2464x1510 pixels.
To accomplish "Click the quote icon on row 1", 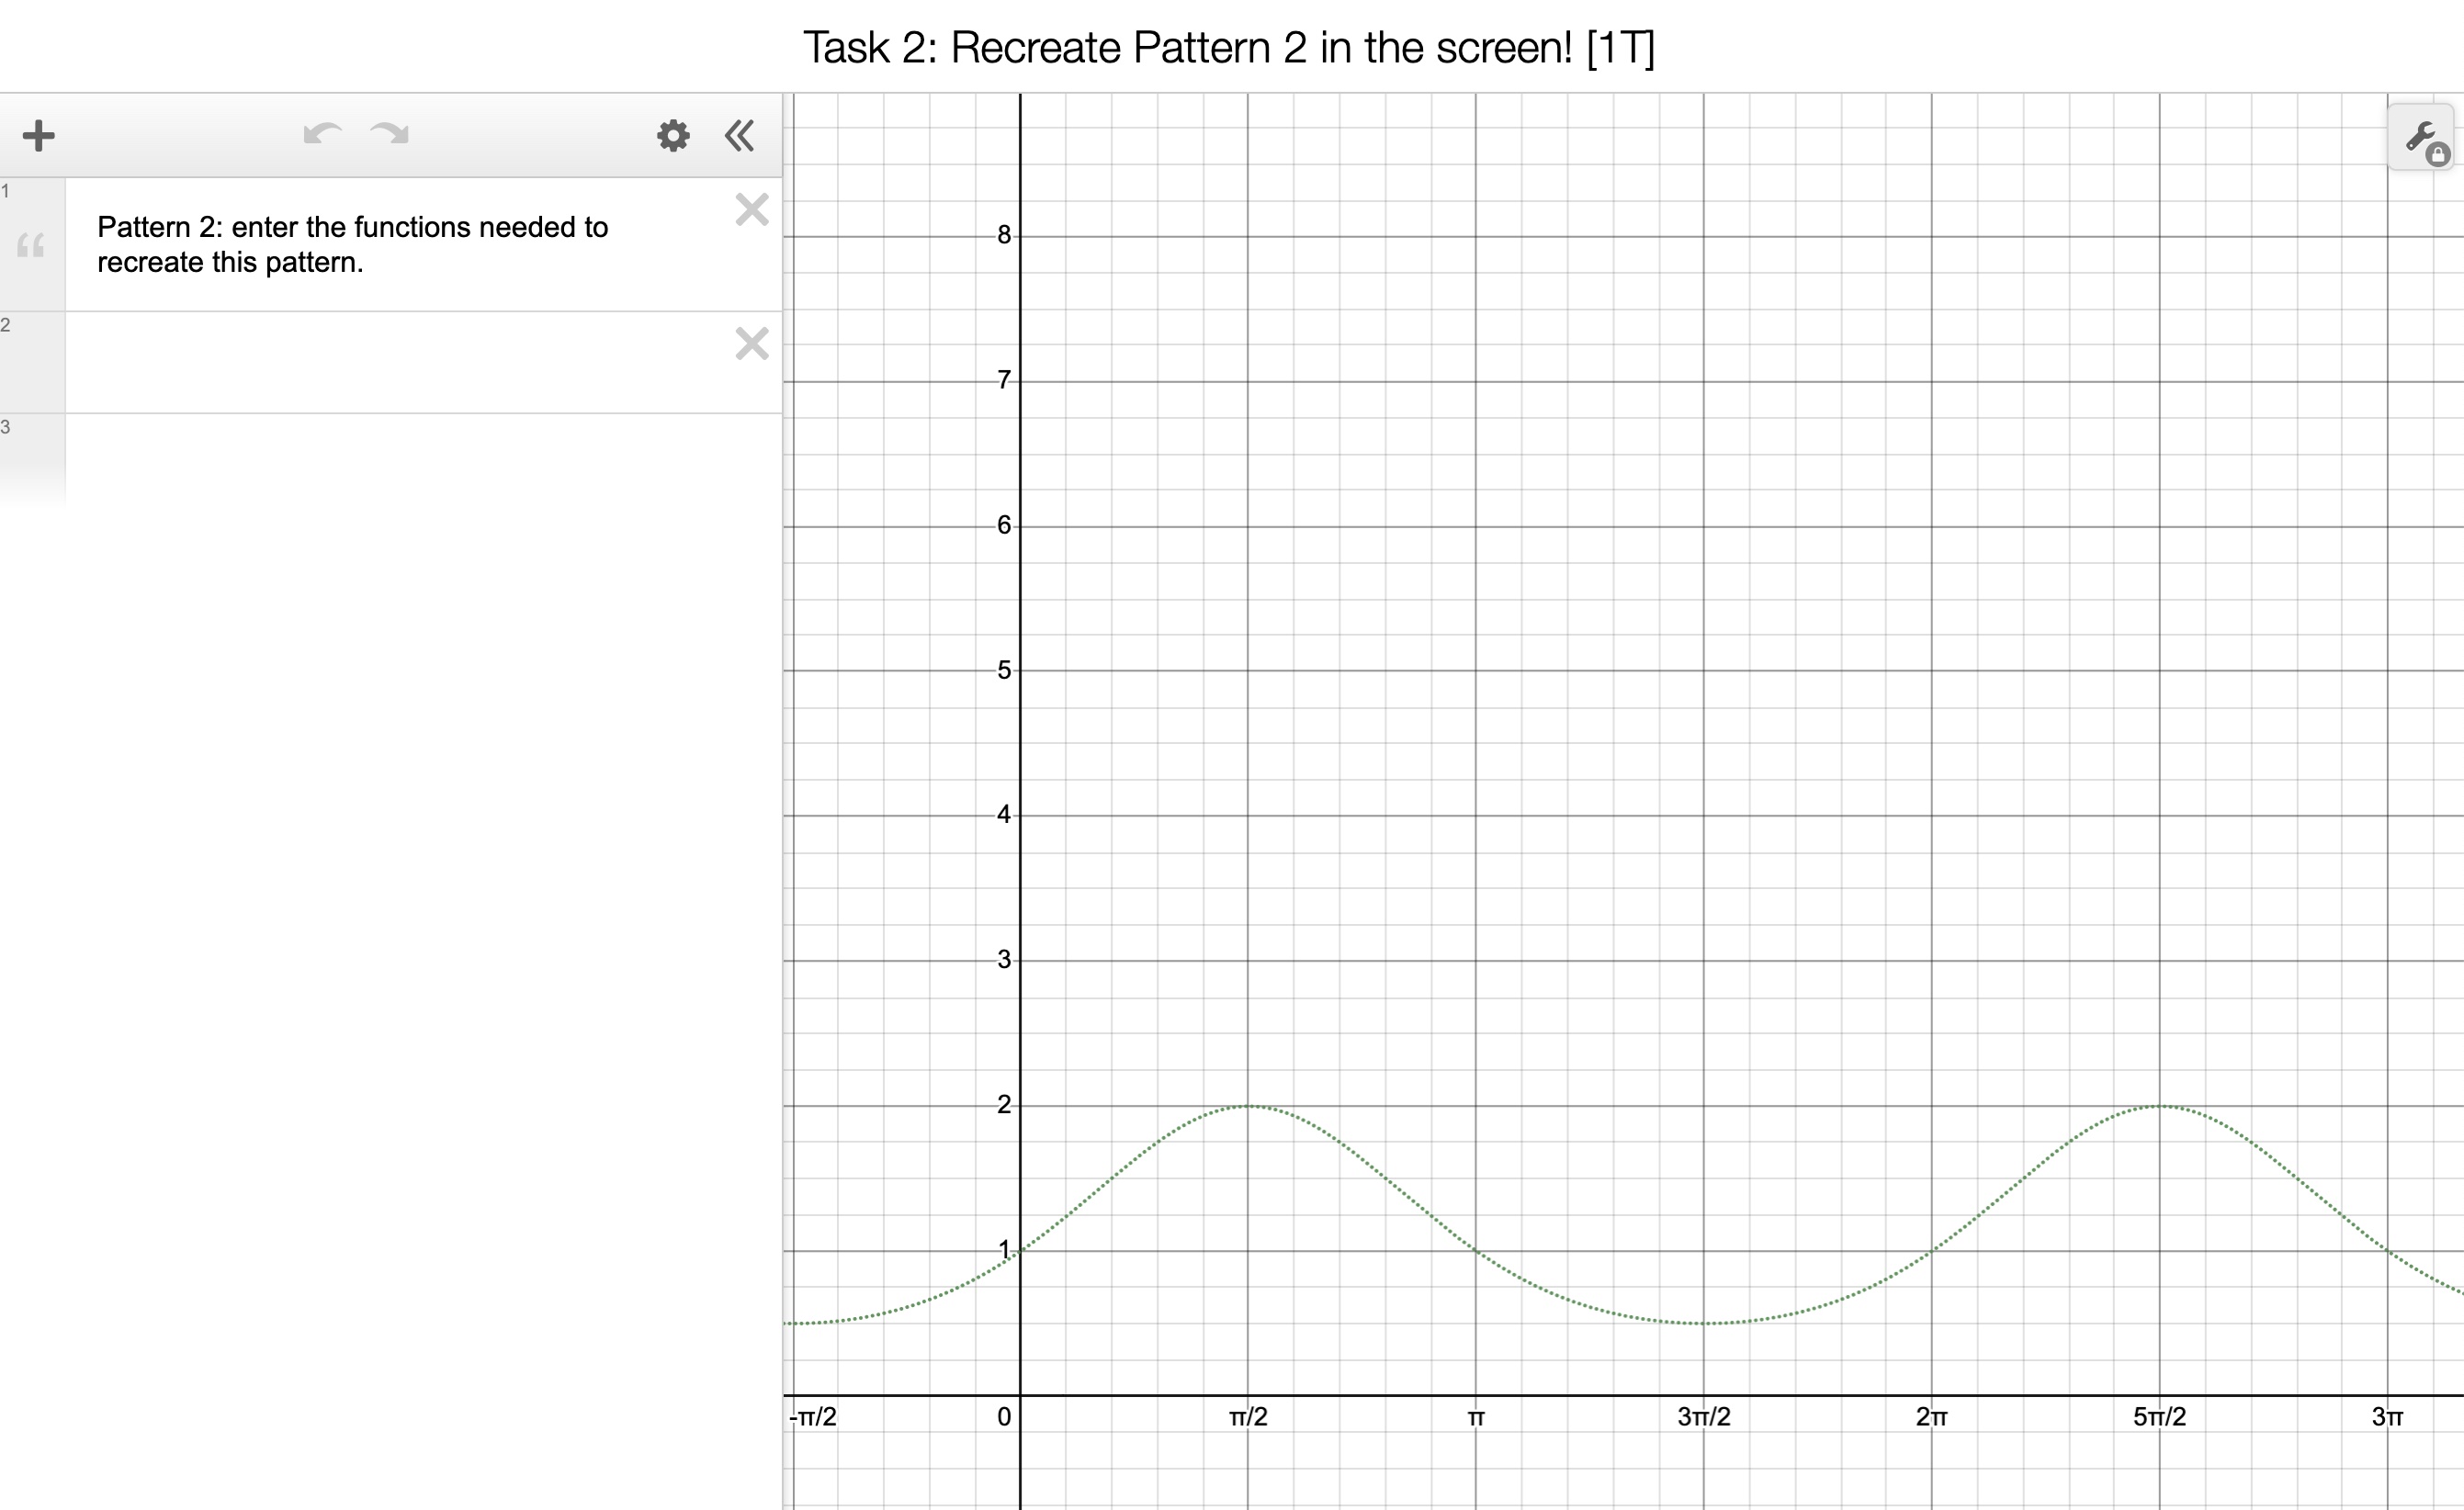I will (31, 245).
